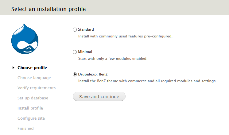Click the Standard profile description text
The image size is (229, 135).
(125, 36)
